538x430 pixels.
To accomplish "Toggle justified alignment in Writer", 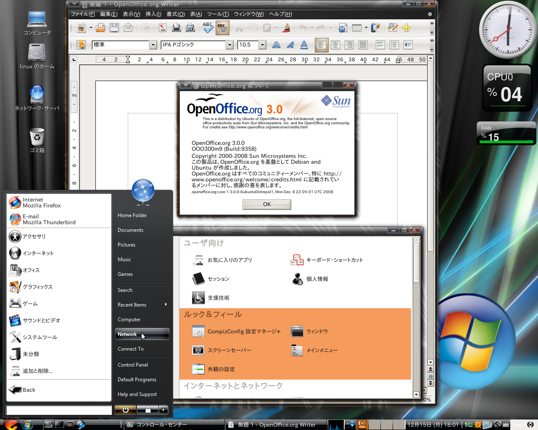I will tap(363, 45).
